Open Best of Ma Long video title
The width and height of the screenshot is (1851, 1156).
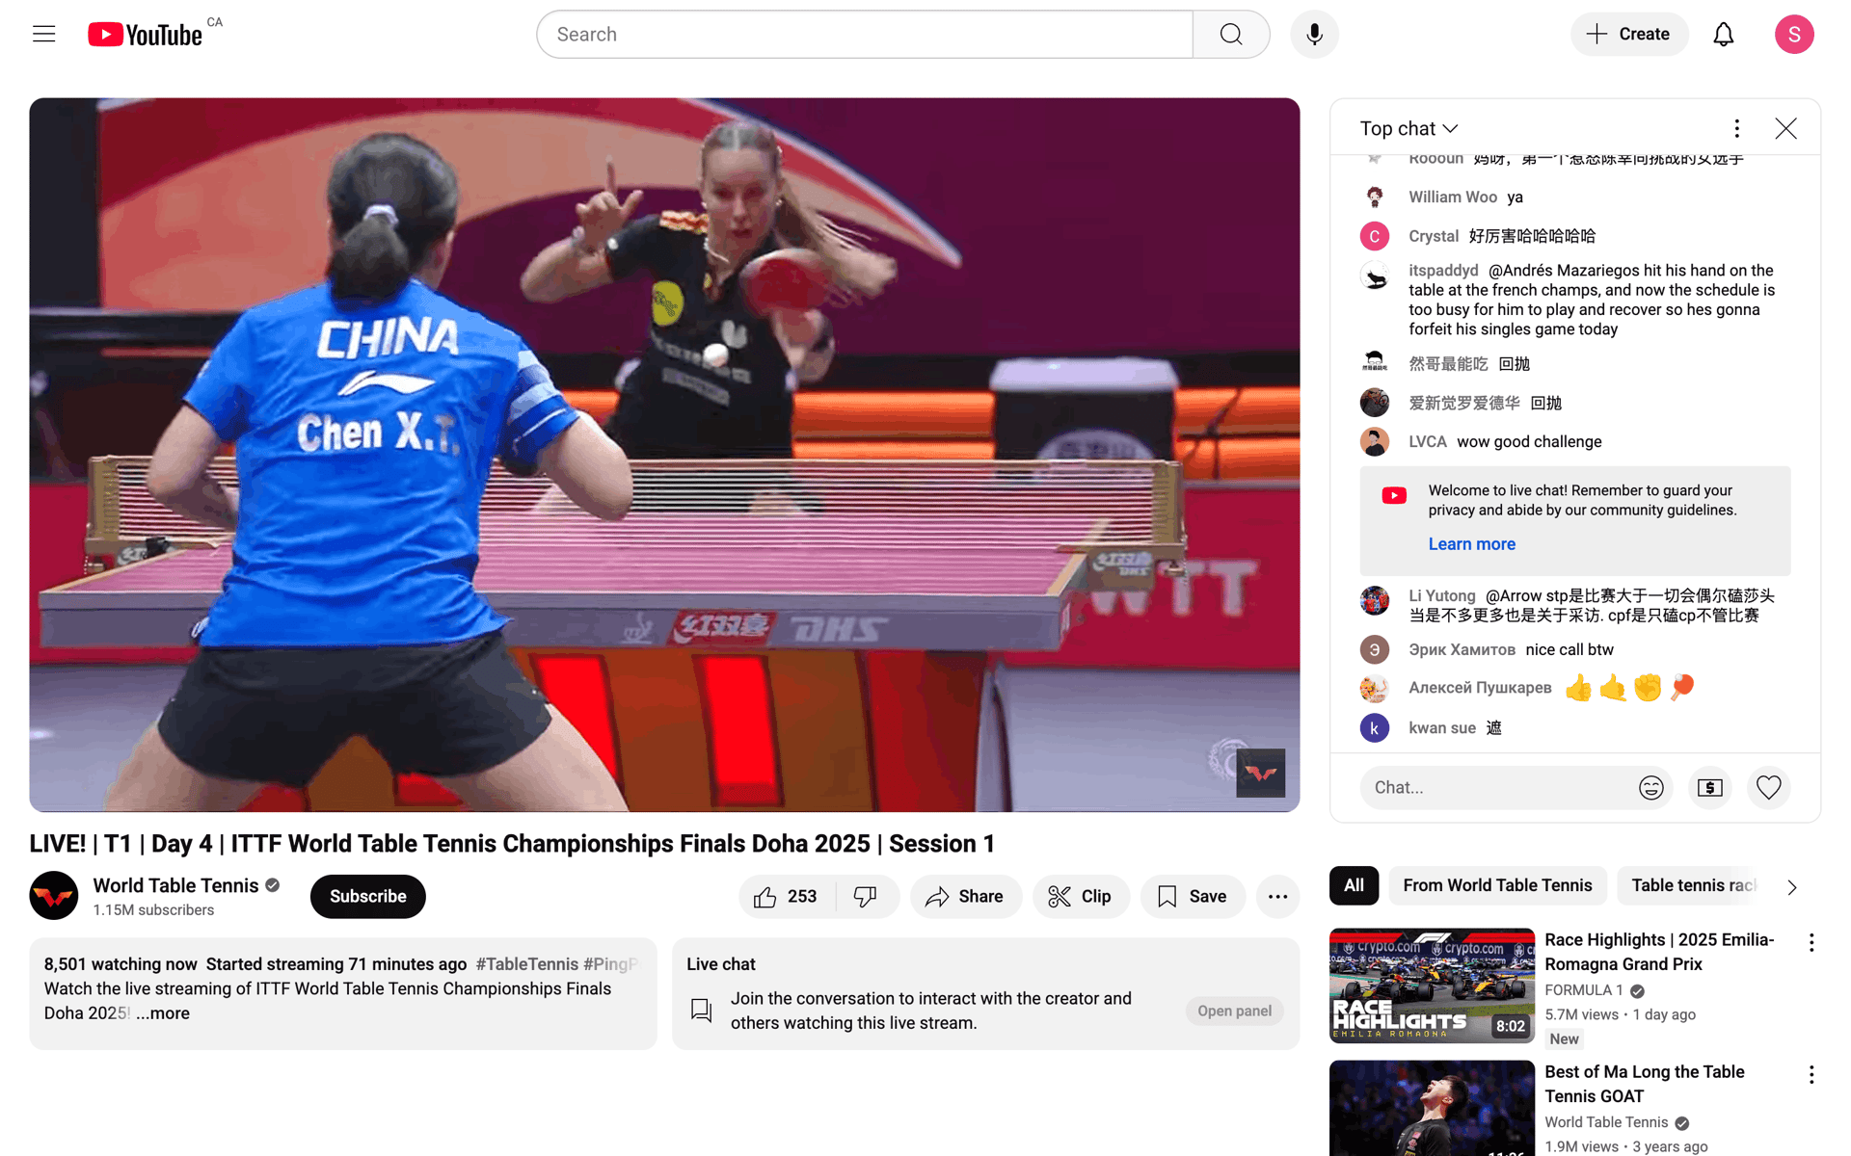(x=1645, y=1084)
